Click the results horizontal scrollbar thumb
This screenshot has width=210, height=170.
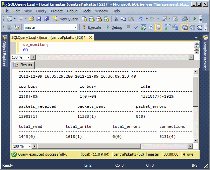[89, 146]
